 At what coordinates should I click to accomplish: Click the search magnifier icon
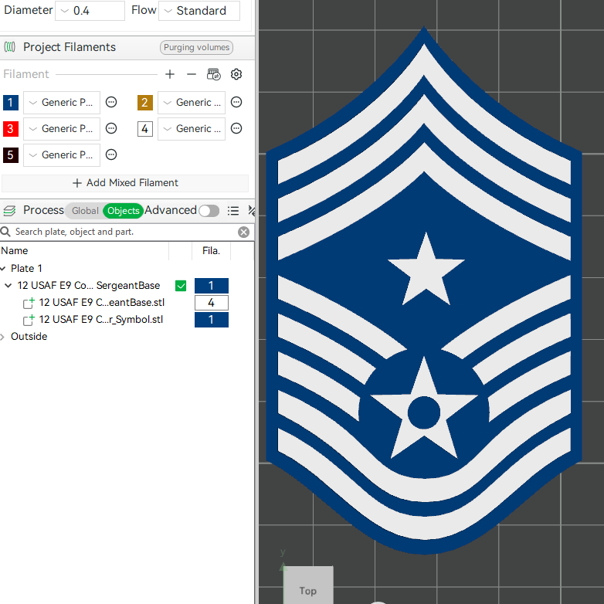(5, 232)
